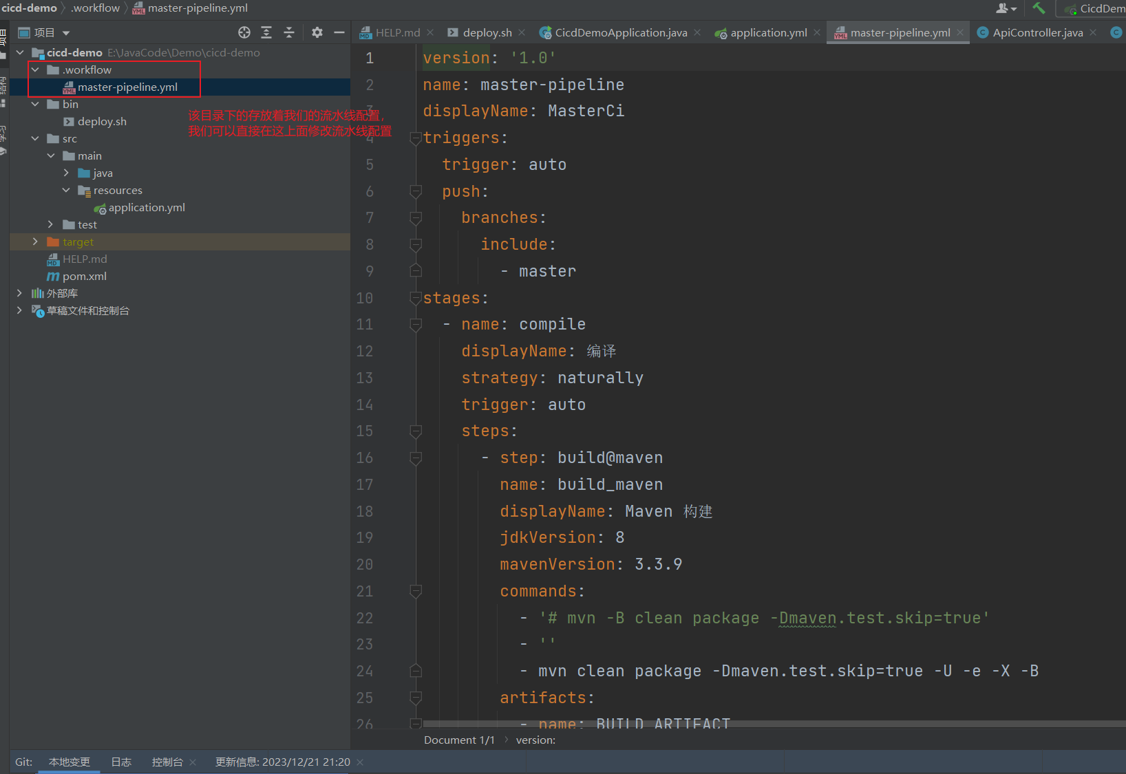Screen dimensions: 1126x774
Task: Close the deploy.sh editor tab
Action: click(522, 32)
